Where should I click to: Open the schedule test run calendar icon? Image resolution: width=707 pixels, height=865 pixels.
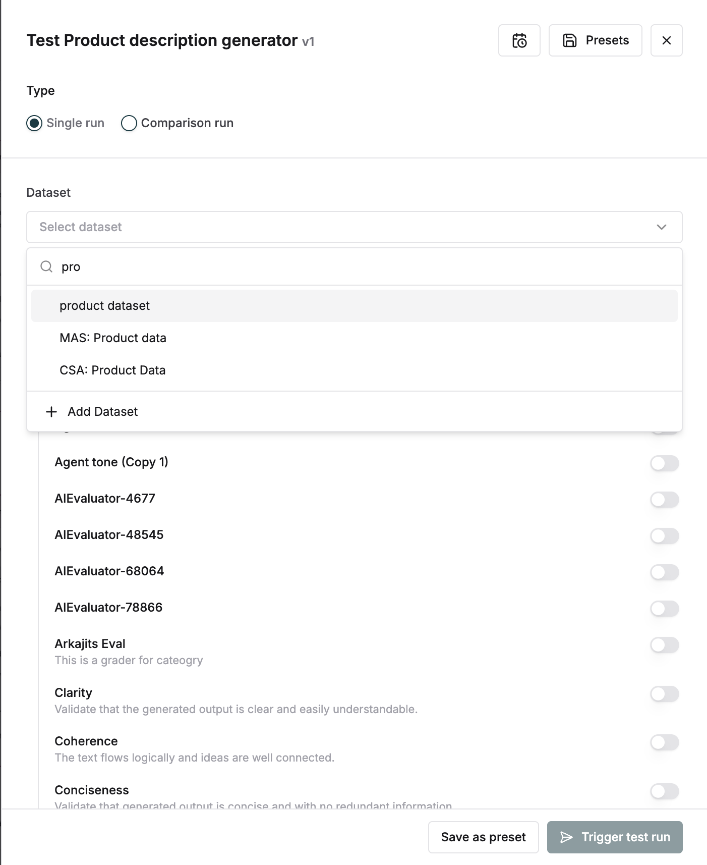click(x=519, y=40)
